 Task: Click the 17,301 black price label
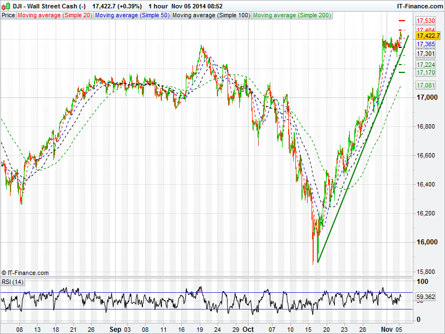coord(426,53)
